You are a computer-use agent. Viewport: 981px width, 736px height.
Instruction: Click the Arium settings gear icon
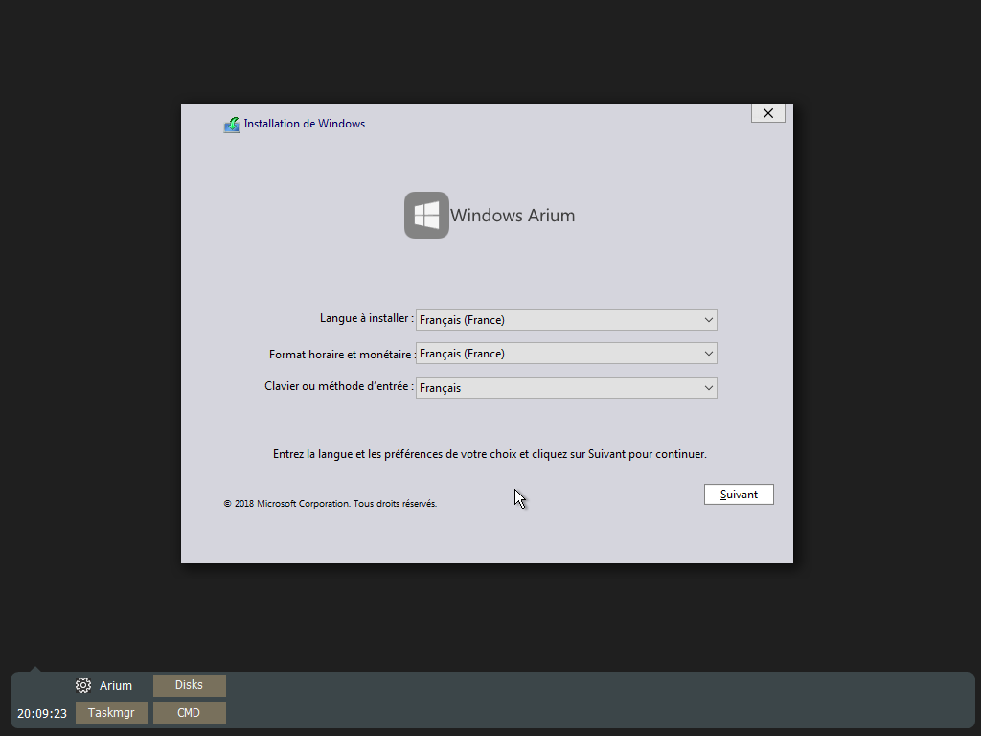tap(83, 685)
